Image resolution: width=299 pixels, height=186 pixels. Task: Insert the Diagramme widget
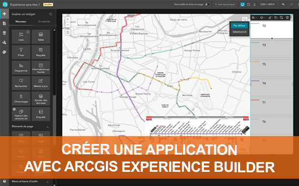pos(21,68)
